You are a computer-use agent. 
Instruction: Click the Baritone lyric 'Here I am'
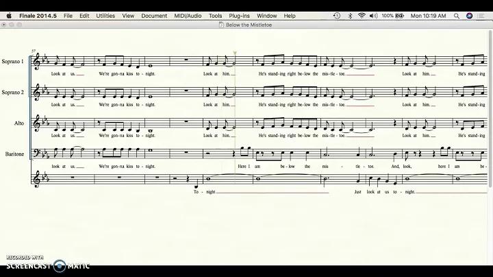(x=249, y=166)
